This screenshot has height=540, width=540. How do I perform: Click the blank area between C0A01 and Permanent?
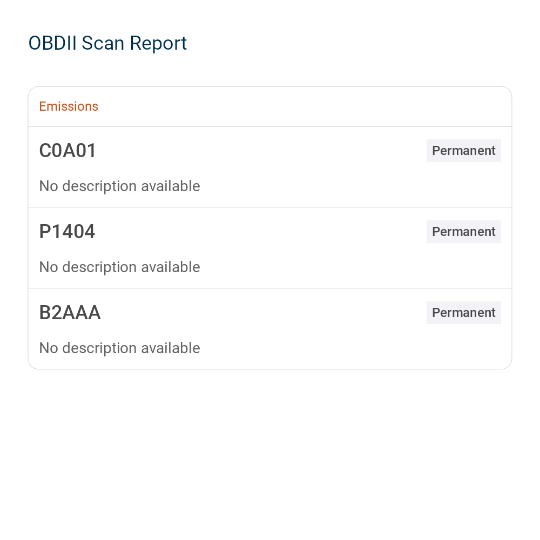coord(259,151)
